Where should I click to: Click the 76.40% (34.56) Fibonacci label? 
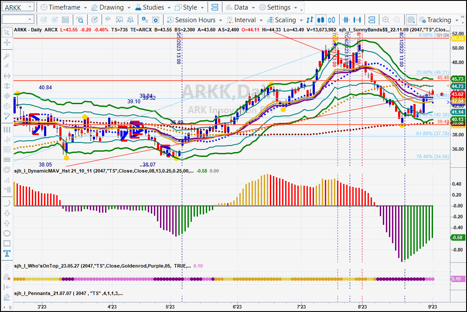pyautogui.click(x=433, y=156)
